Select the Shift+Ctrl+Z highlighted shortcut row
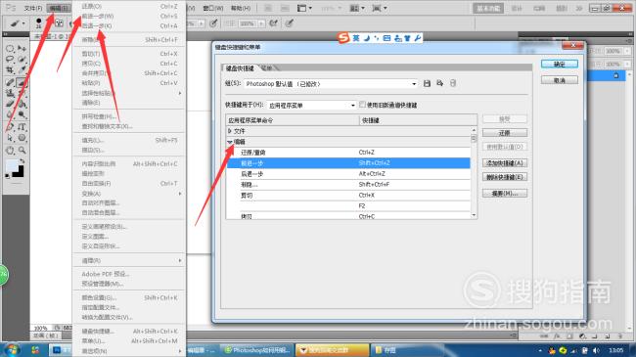Image resolution: width=636 pixels, height=357 pixels. pyautogui.click(x=348, y=163)
